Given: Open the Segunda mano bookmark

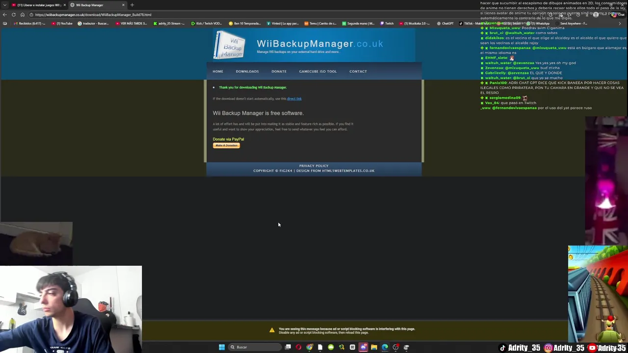Looking at the screenshot, I should (358, 24).
